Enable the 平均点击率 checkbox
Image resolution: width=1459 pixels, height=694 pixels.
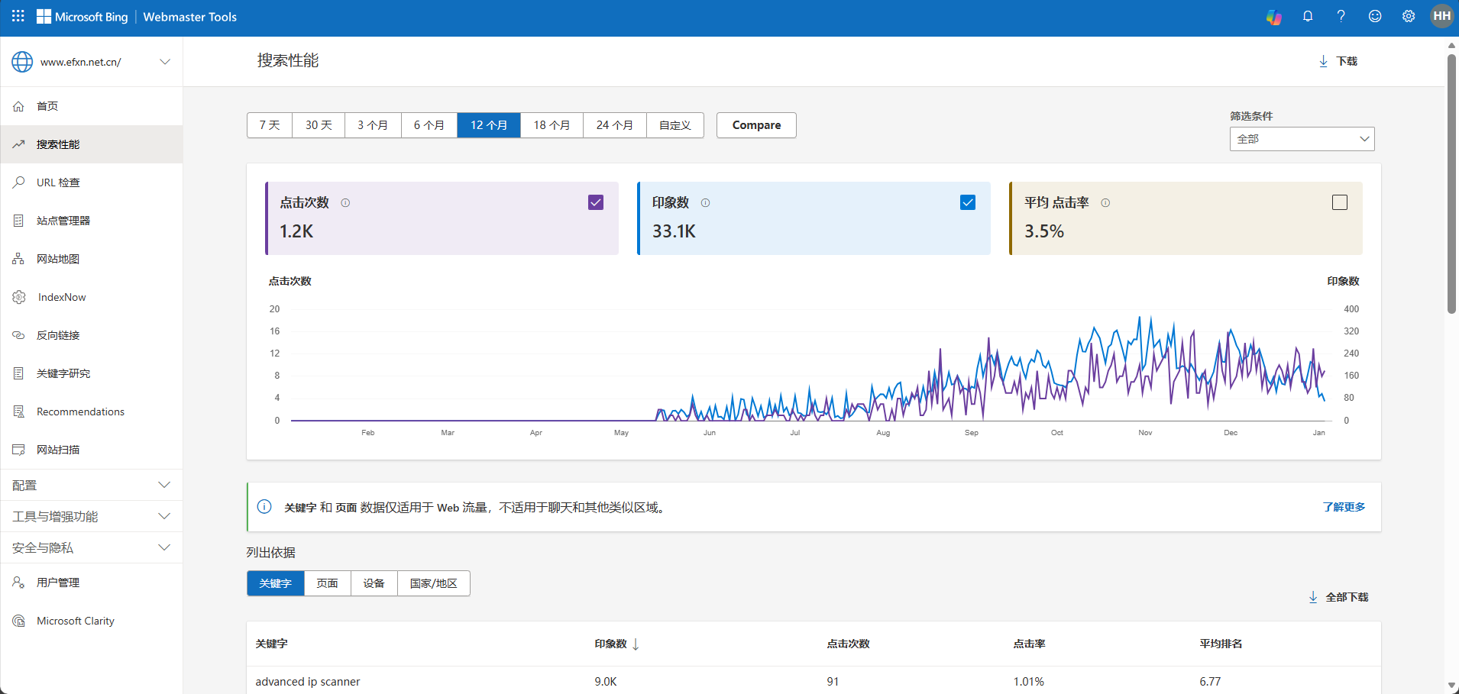pos(1340,202)
